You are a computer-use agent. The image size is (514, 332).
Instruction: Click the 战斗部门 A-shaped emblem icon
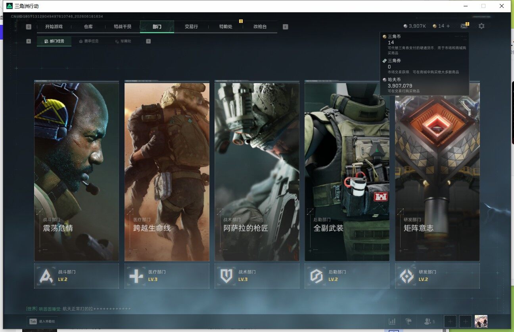pyautogui.click(x=46, y=276)
